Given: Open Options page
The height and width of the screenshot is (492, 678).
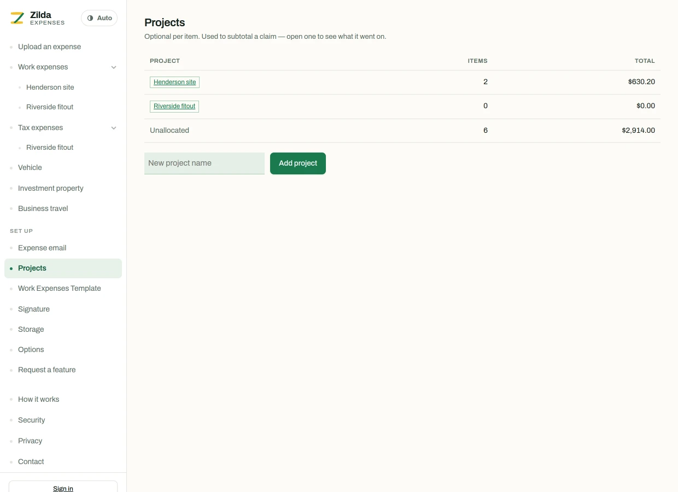Looking at the screenshot, I should point(31,350).
